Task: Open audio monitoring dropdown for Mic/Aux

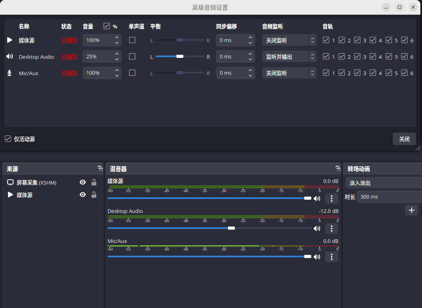Action: (x=289, y=73)
